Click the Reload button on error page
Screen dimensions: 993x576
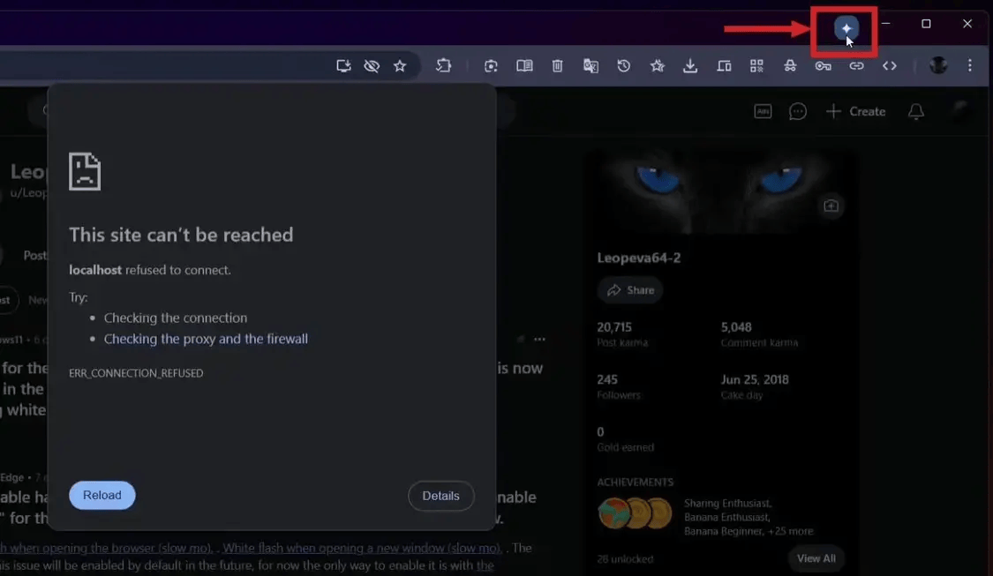click(x=102, y=495)
